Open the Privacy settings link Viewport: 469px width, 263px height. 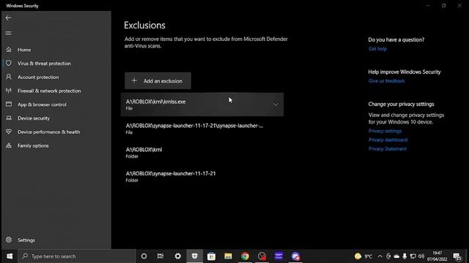(x=385, y=131)
